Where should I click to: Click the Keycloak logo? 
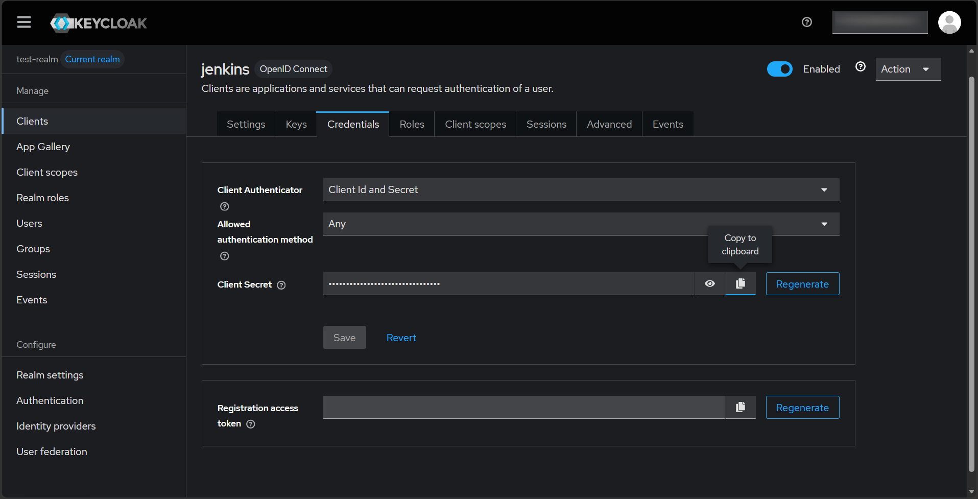pyautogui.click(x=99, y=23)
